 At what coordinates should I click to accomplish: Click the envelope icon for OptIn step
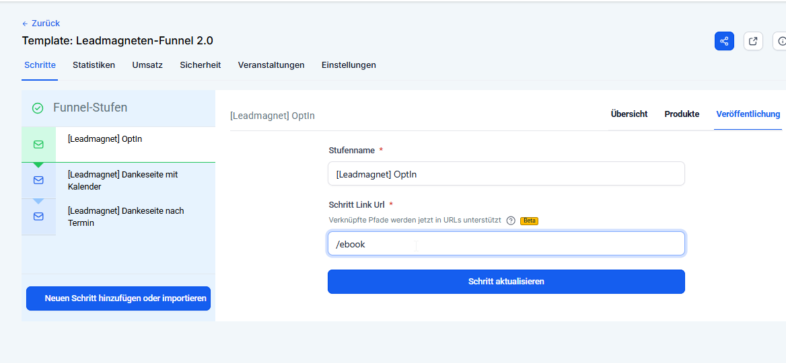[x=38, y=145]
